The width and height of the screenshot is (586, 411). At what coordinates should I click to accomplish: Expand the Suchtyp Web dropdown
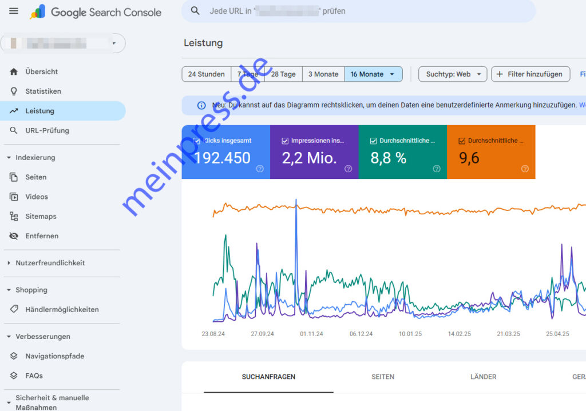453,74
